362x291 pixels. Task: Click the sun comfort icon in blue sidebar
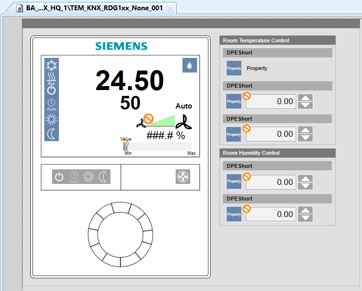[x=52, y=119]
